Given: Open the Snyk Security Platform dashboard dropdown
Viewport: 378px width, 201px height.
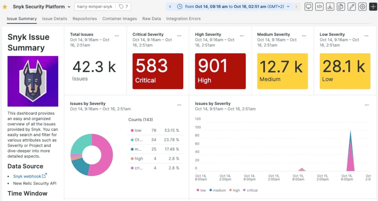Looking at the screenshot, I should click(42, 7).
